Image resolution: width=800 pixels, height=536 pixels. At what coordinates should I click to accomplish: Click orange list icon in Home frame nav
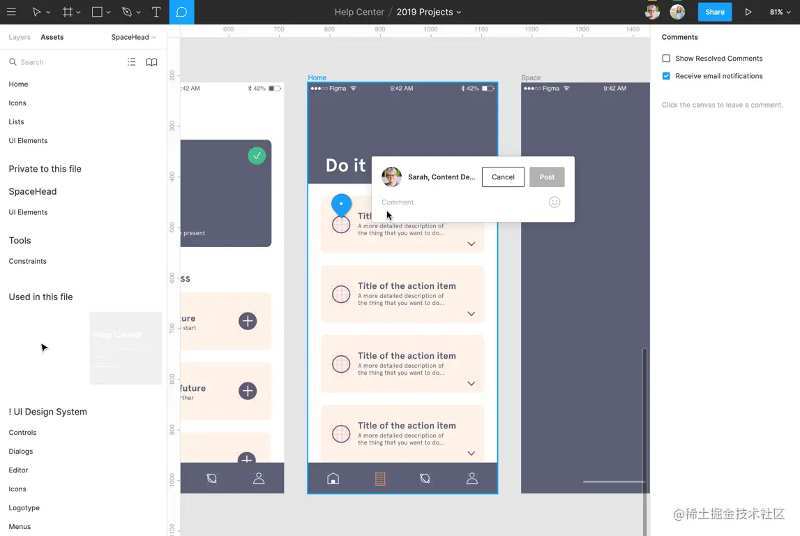[380, 478]
